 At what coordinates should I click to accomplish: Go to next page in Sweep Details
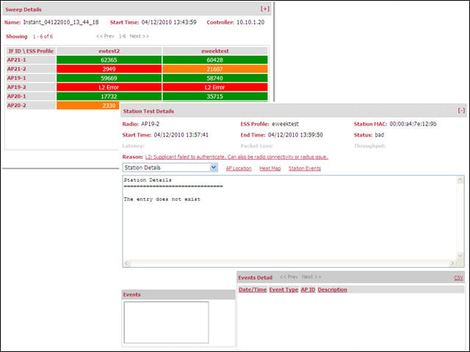[x=140, y=36]
